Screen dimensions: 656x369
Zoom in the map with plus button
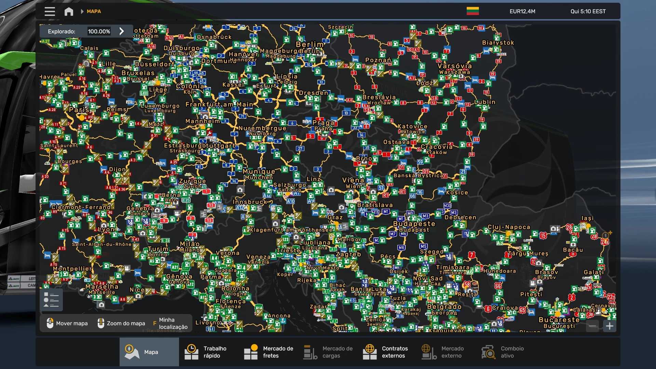pos(610,326)
